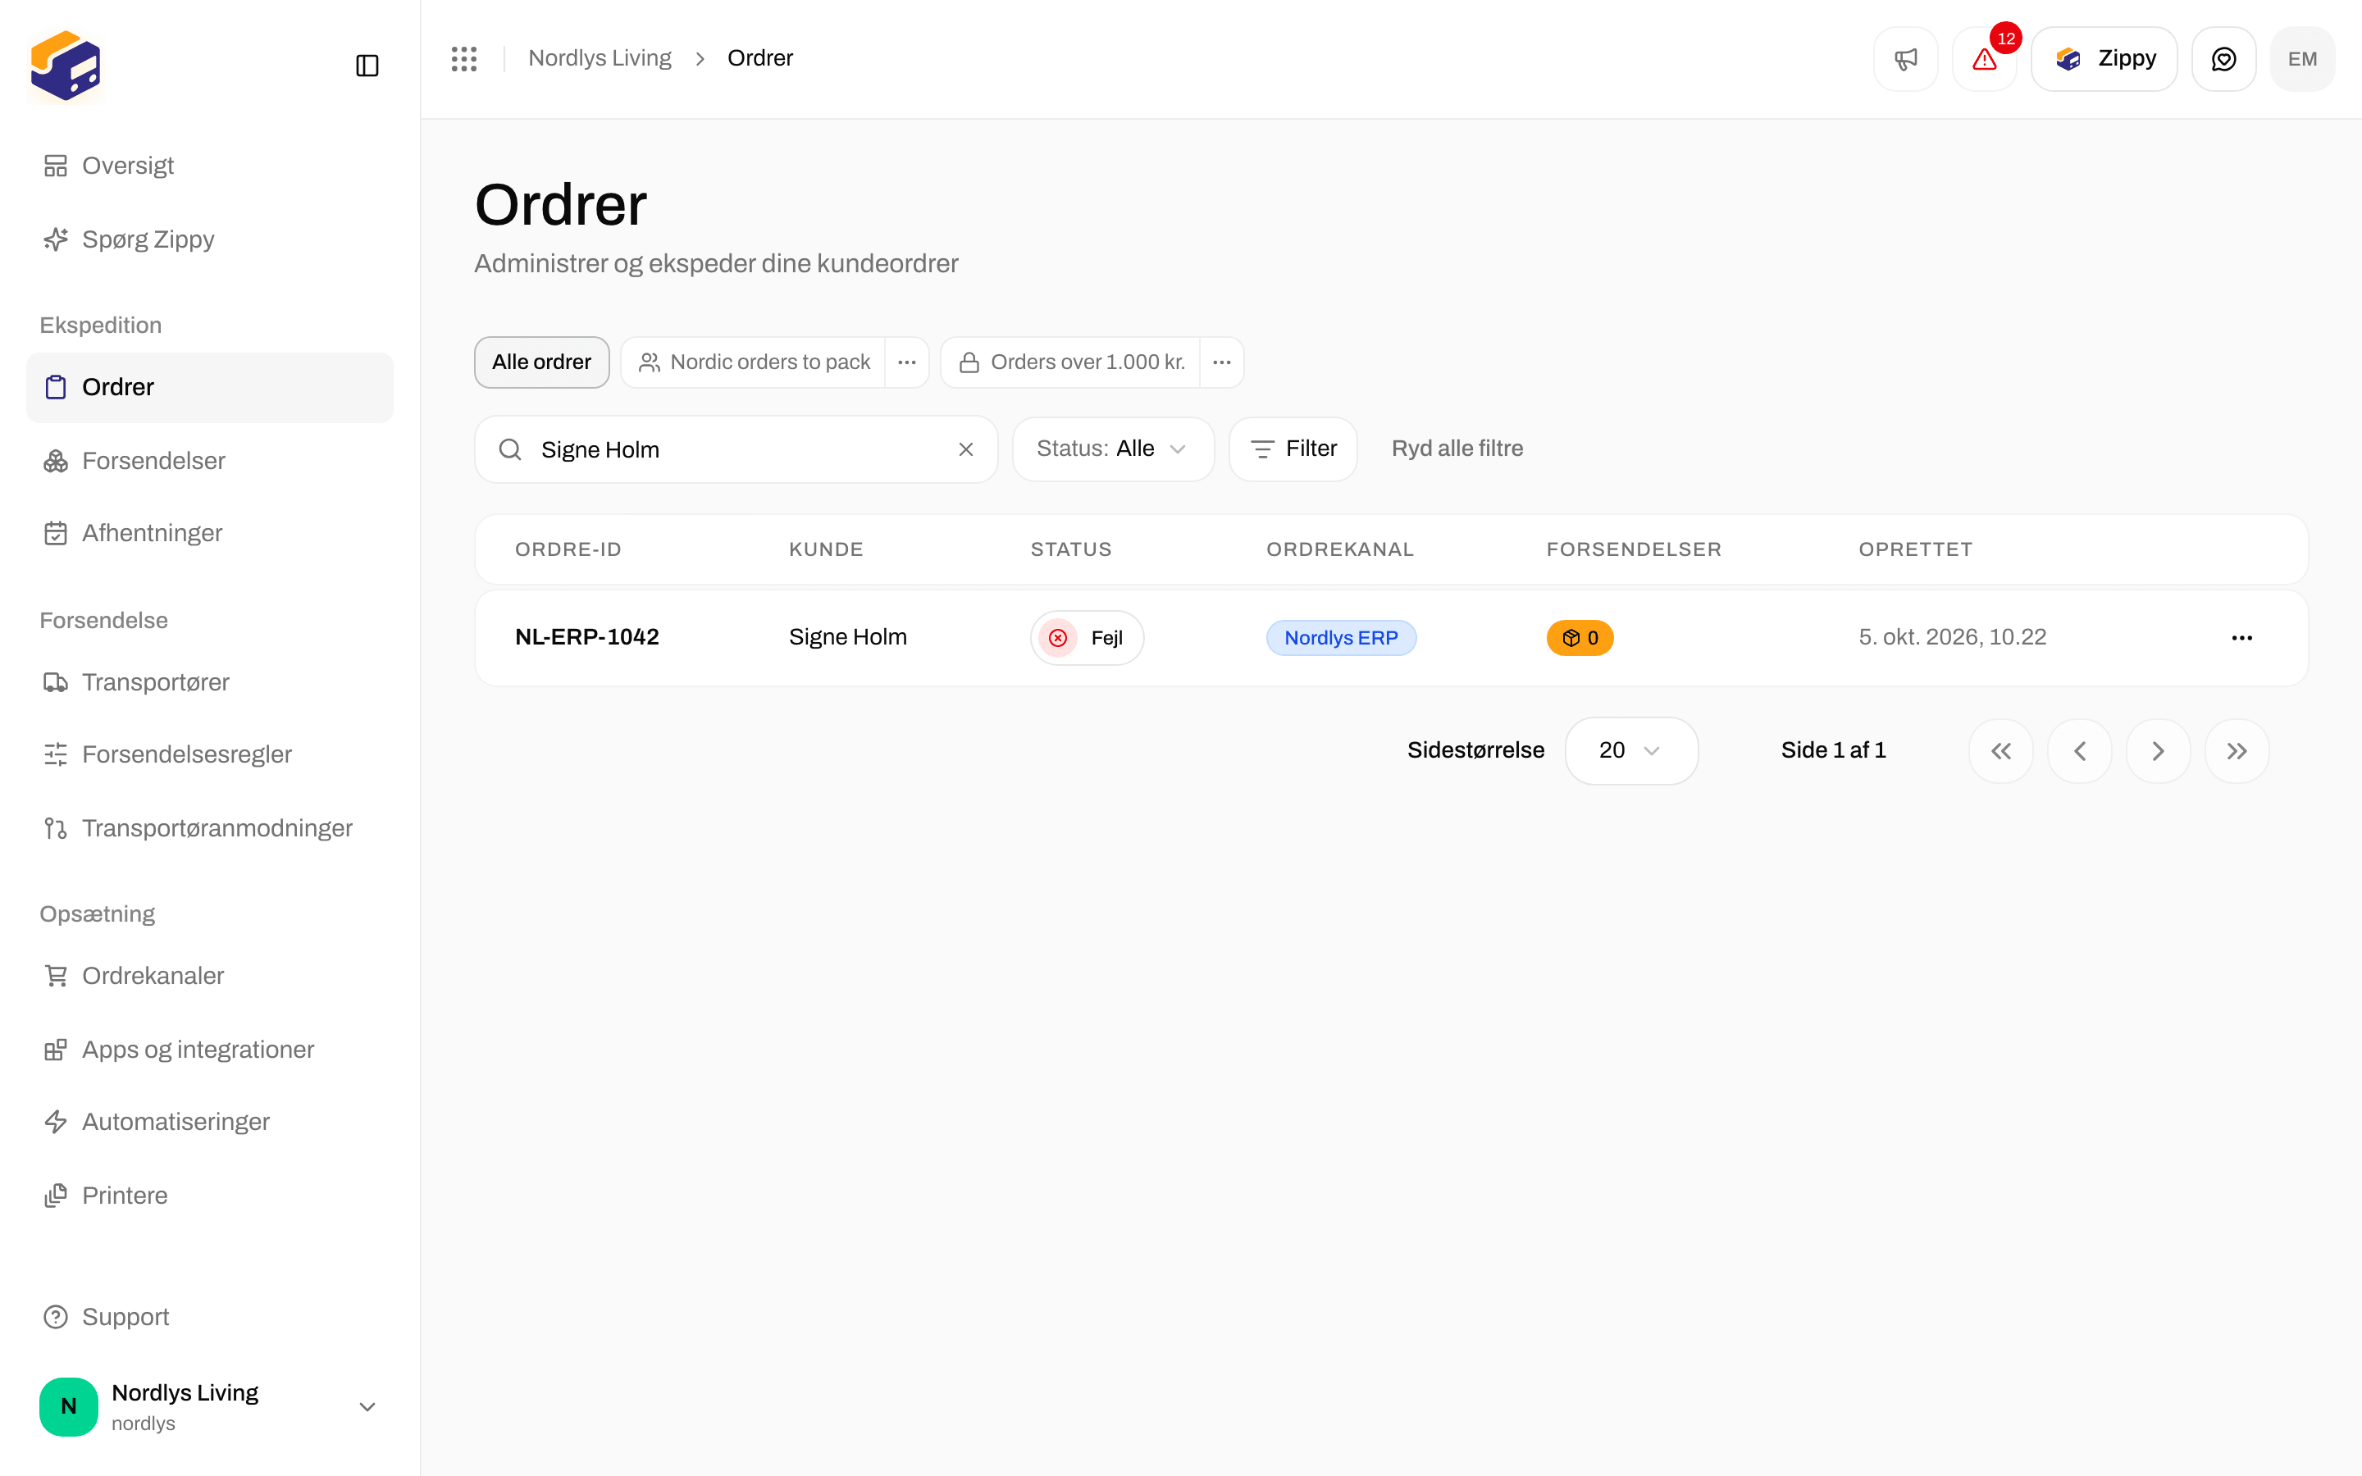Open Forsendelsesregler page
The width and height of the screenshot is (2362, 1476).
pyautogui.click(x=209, y=754)
